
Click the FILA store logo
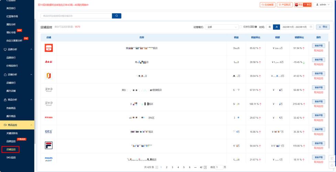[x=48, y=146]
